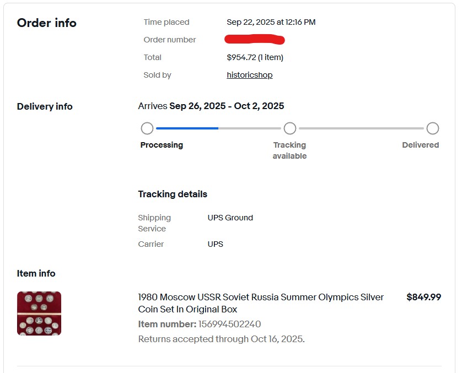
Task: Click the Order info heading
Action: pyautogui.click(x=46, y=23)
